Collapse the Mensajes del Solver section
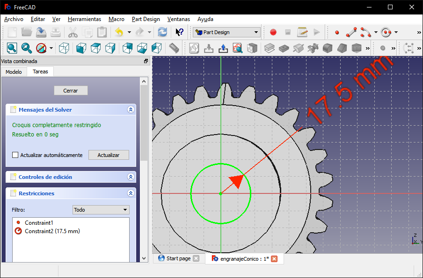This screenshot has width=423, height=278. (131, 110)
